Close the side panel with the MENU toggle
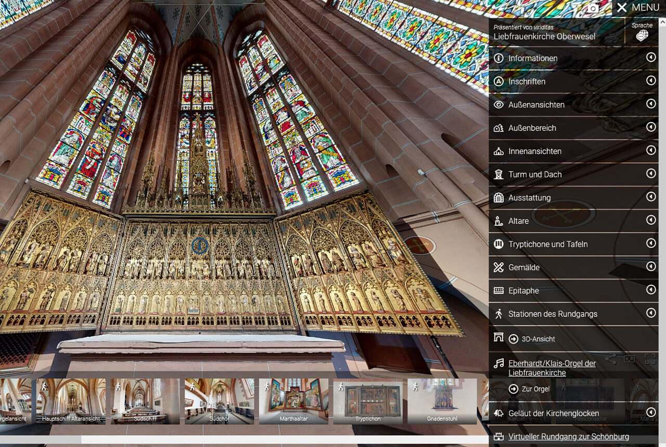This screenshot has width=666, height=447. tap(638, 8)
